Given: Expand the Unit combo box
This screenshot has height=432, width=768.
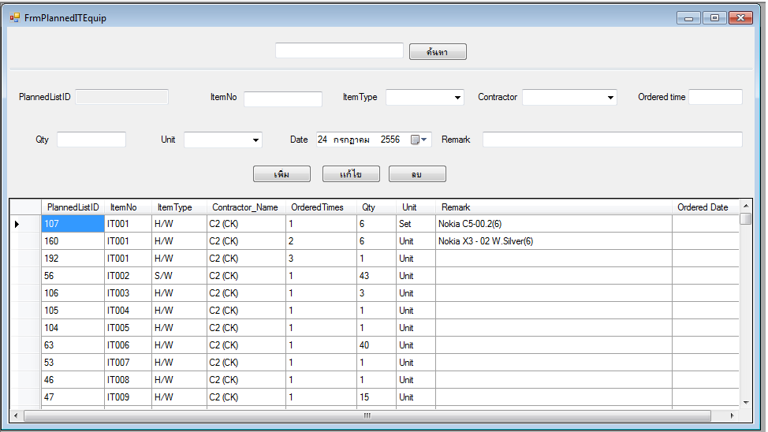Looking at the screenshot, I should point(255,140).
